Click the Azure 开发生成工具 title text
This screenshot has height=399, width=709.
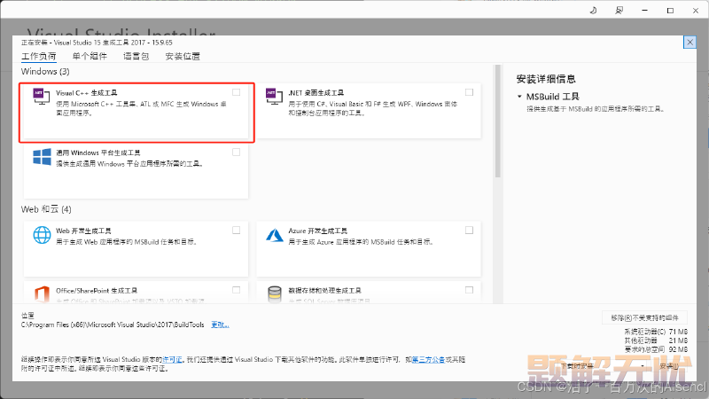(x=318, y=231)
